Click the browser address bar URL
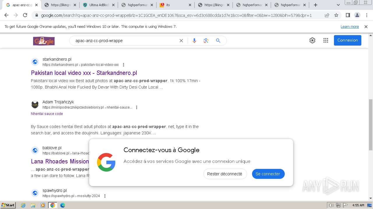Screen dimensions: 373x209 [176, 15]
